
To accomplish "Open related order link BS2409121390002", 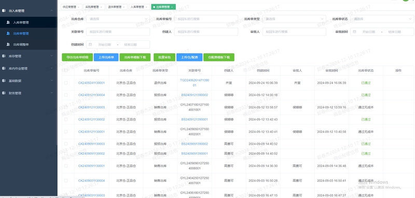I will [x=195, y=95].
